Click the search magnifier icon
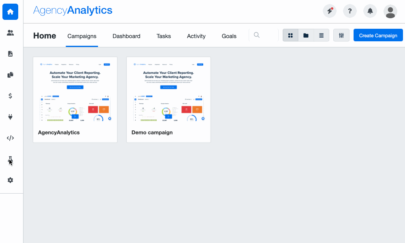The image size is (405, 243). [256, 35]
